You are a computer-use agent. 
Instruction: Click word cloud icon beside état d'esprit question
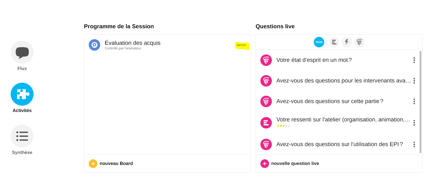coord(266,60)
